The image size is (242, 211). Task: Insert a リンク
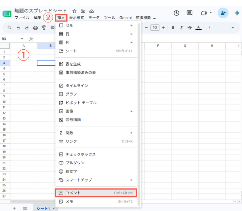click(x=96, y=141)
